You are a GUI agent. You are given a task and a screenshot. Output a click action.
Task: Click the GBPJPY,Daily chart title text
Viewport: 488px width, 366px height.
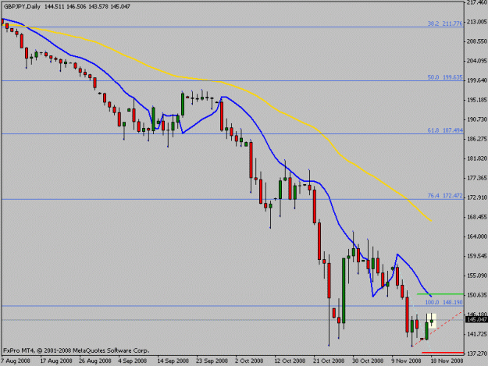tap(22, 6)
